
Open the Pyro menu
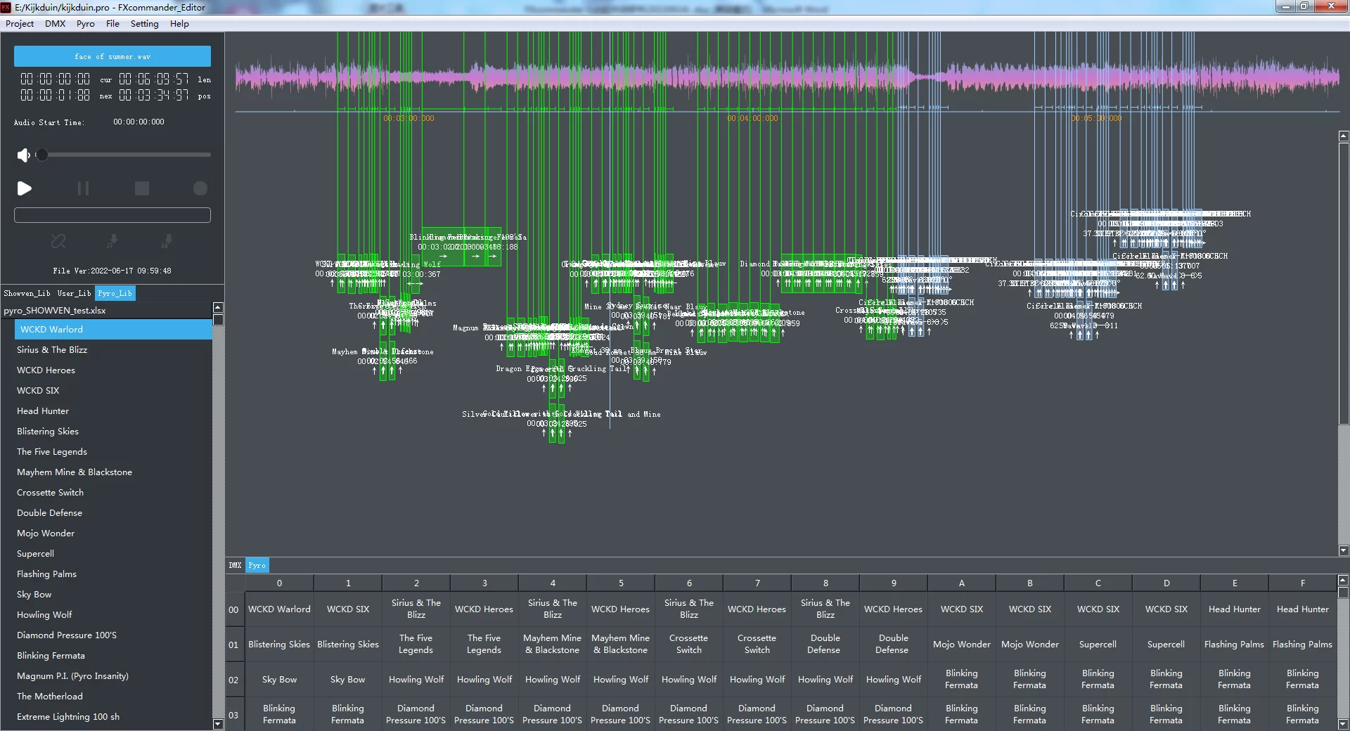point(85,23)
